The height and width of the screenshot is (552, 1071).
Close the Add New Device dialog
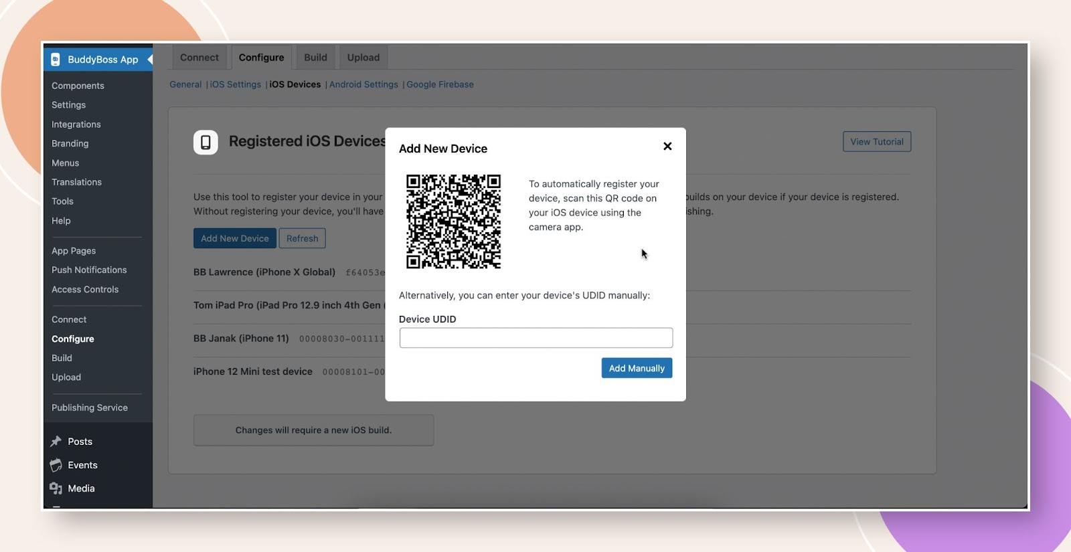pos(667,146)
